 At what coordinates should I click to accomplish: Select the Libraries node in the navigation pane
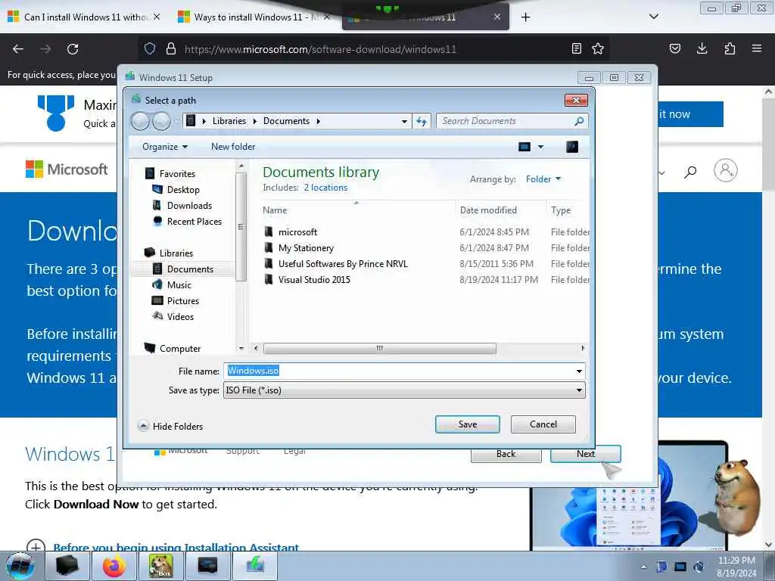[x=176, y=253]
